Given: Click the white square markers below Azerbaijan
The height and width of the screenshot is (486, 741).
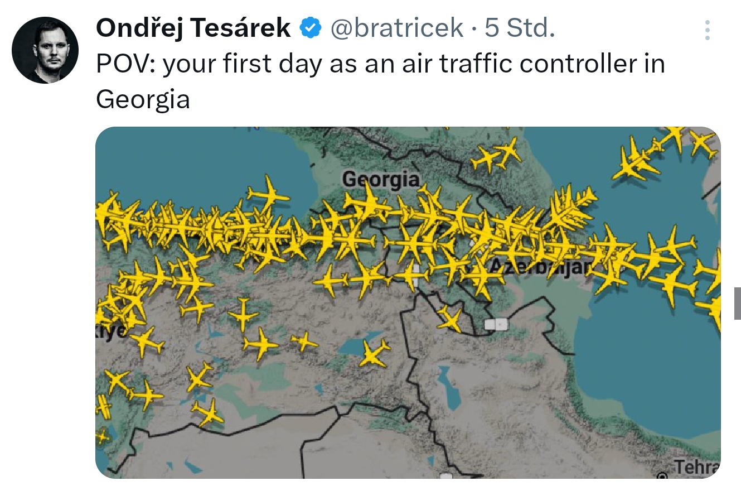Looking at the screenshot, I should point(496,324).
